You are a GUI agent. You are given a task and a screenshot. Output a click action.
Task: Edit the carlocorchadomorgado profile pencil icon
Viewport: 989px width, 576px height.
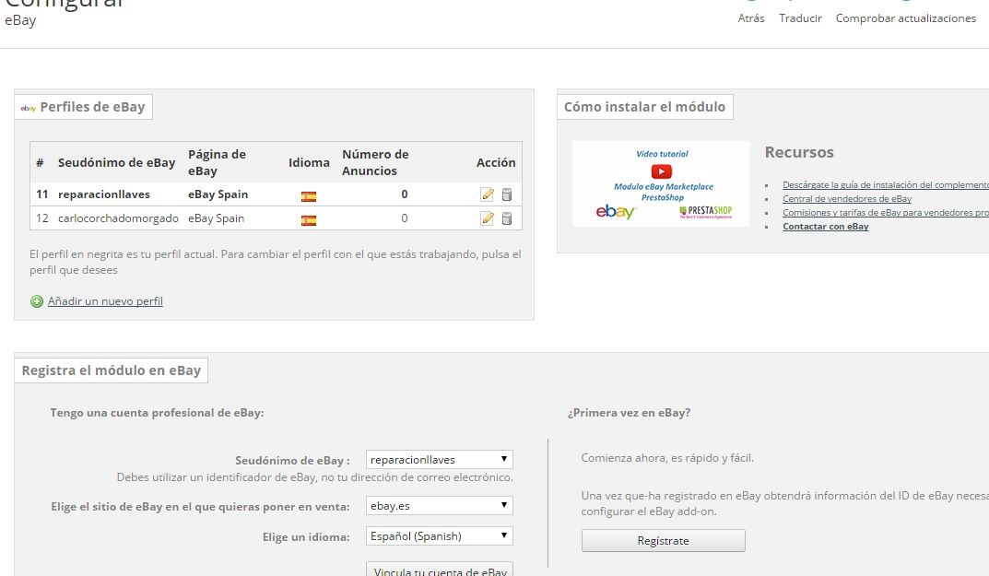click(x=487, y=218)
